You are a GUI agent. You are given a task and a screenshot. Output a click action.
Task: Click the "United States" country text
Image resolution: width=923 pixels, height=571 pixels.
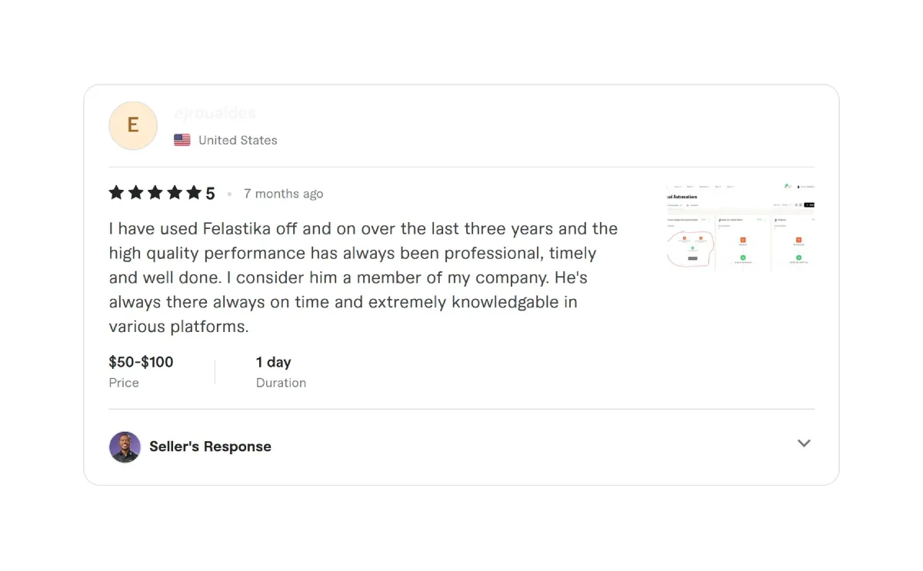238,140
